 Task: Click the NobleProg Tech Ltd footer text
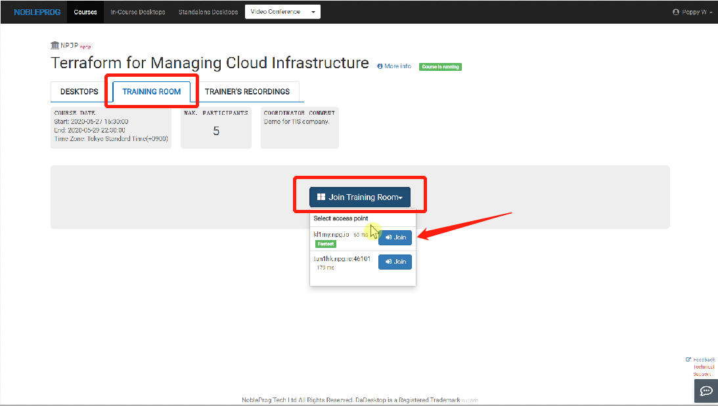point(351,400)
